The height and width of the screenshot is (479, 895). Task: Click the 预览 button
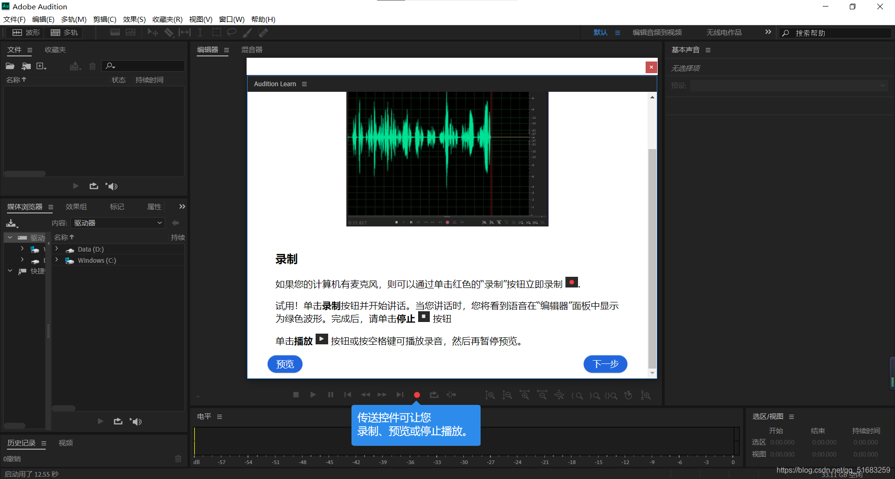[285, 364]
